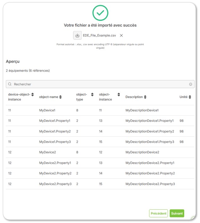Click the device-object-instance header label
This screenshot has height=223, width=200.
click(x=19, y=97)
